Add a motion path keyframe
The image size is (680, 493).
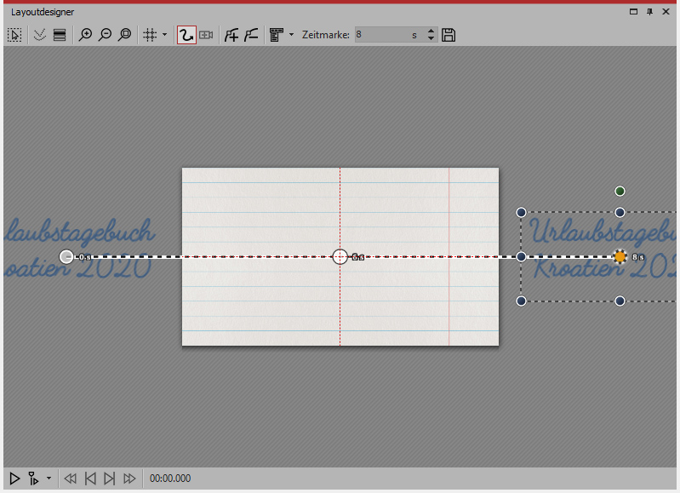click(x=231, y=35)
